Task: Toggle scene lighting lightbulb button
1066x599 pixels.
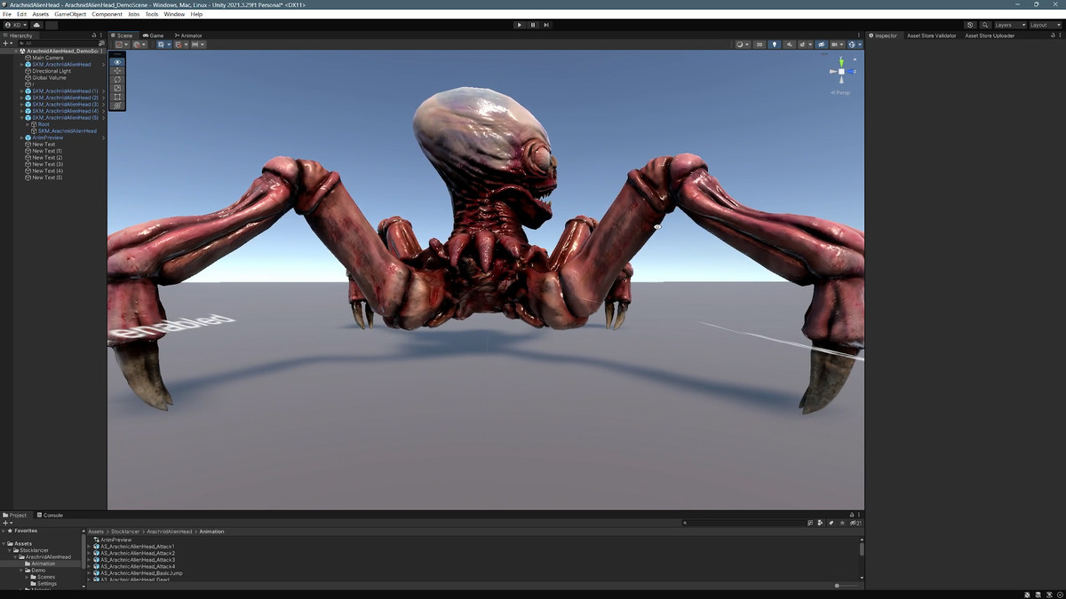Action: pyautogui.click(x=774, y=44)
